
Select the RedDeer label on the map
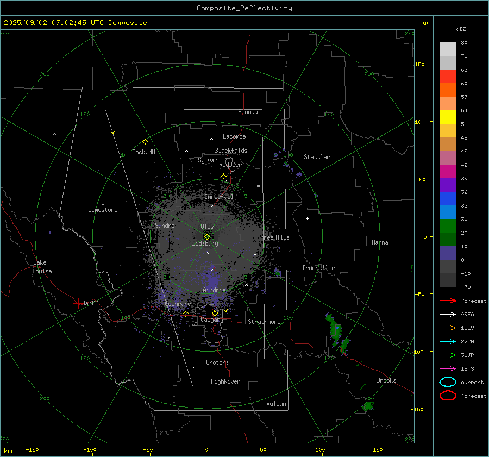[230, 165]
